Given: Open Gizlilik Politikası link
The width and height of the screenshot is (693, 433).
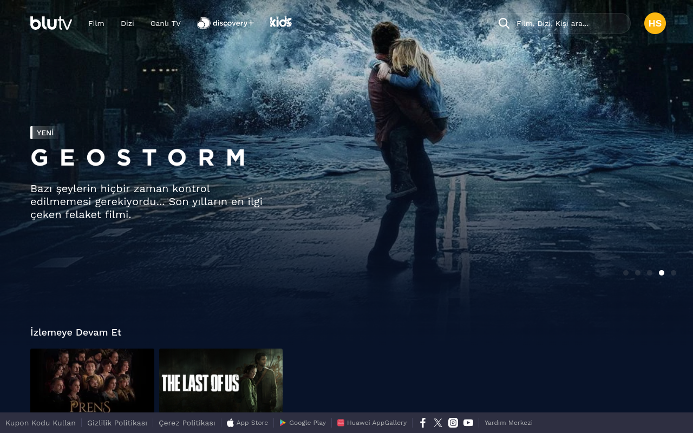Looking at the screenshot, I should click(117, 423).
